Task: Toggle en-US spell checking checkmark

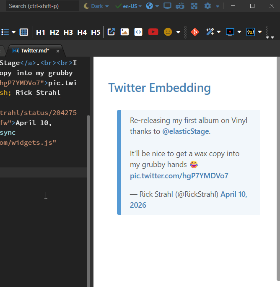Action: pos(118,6)
